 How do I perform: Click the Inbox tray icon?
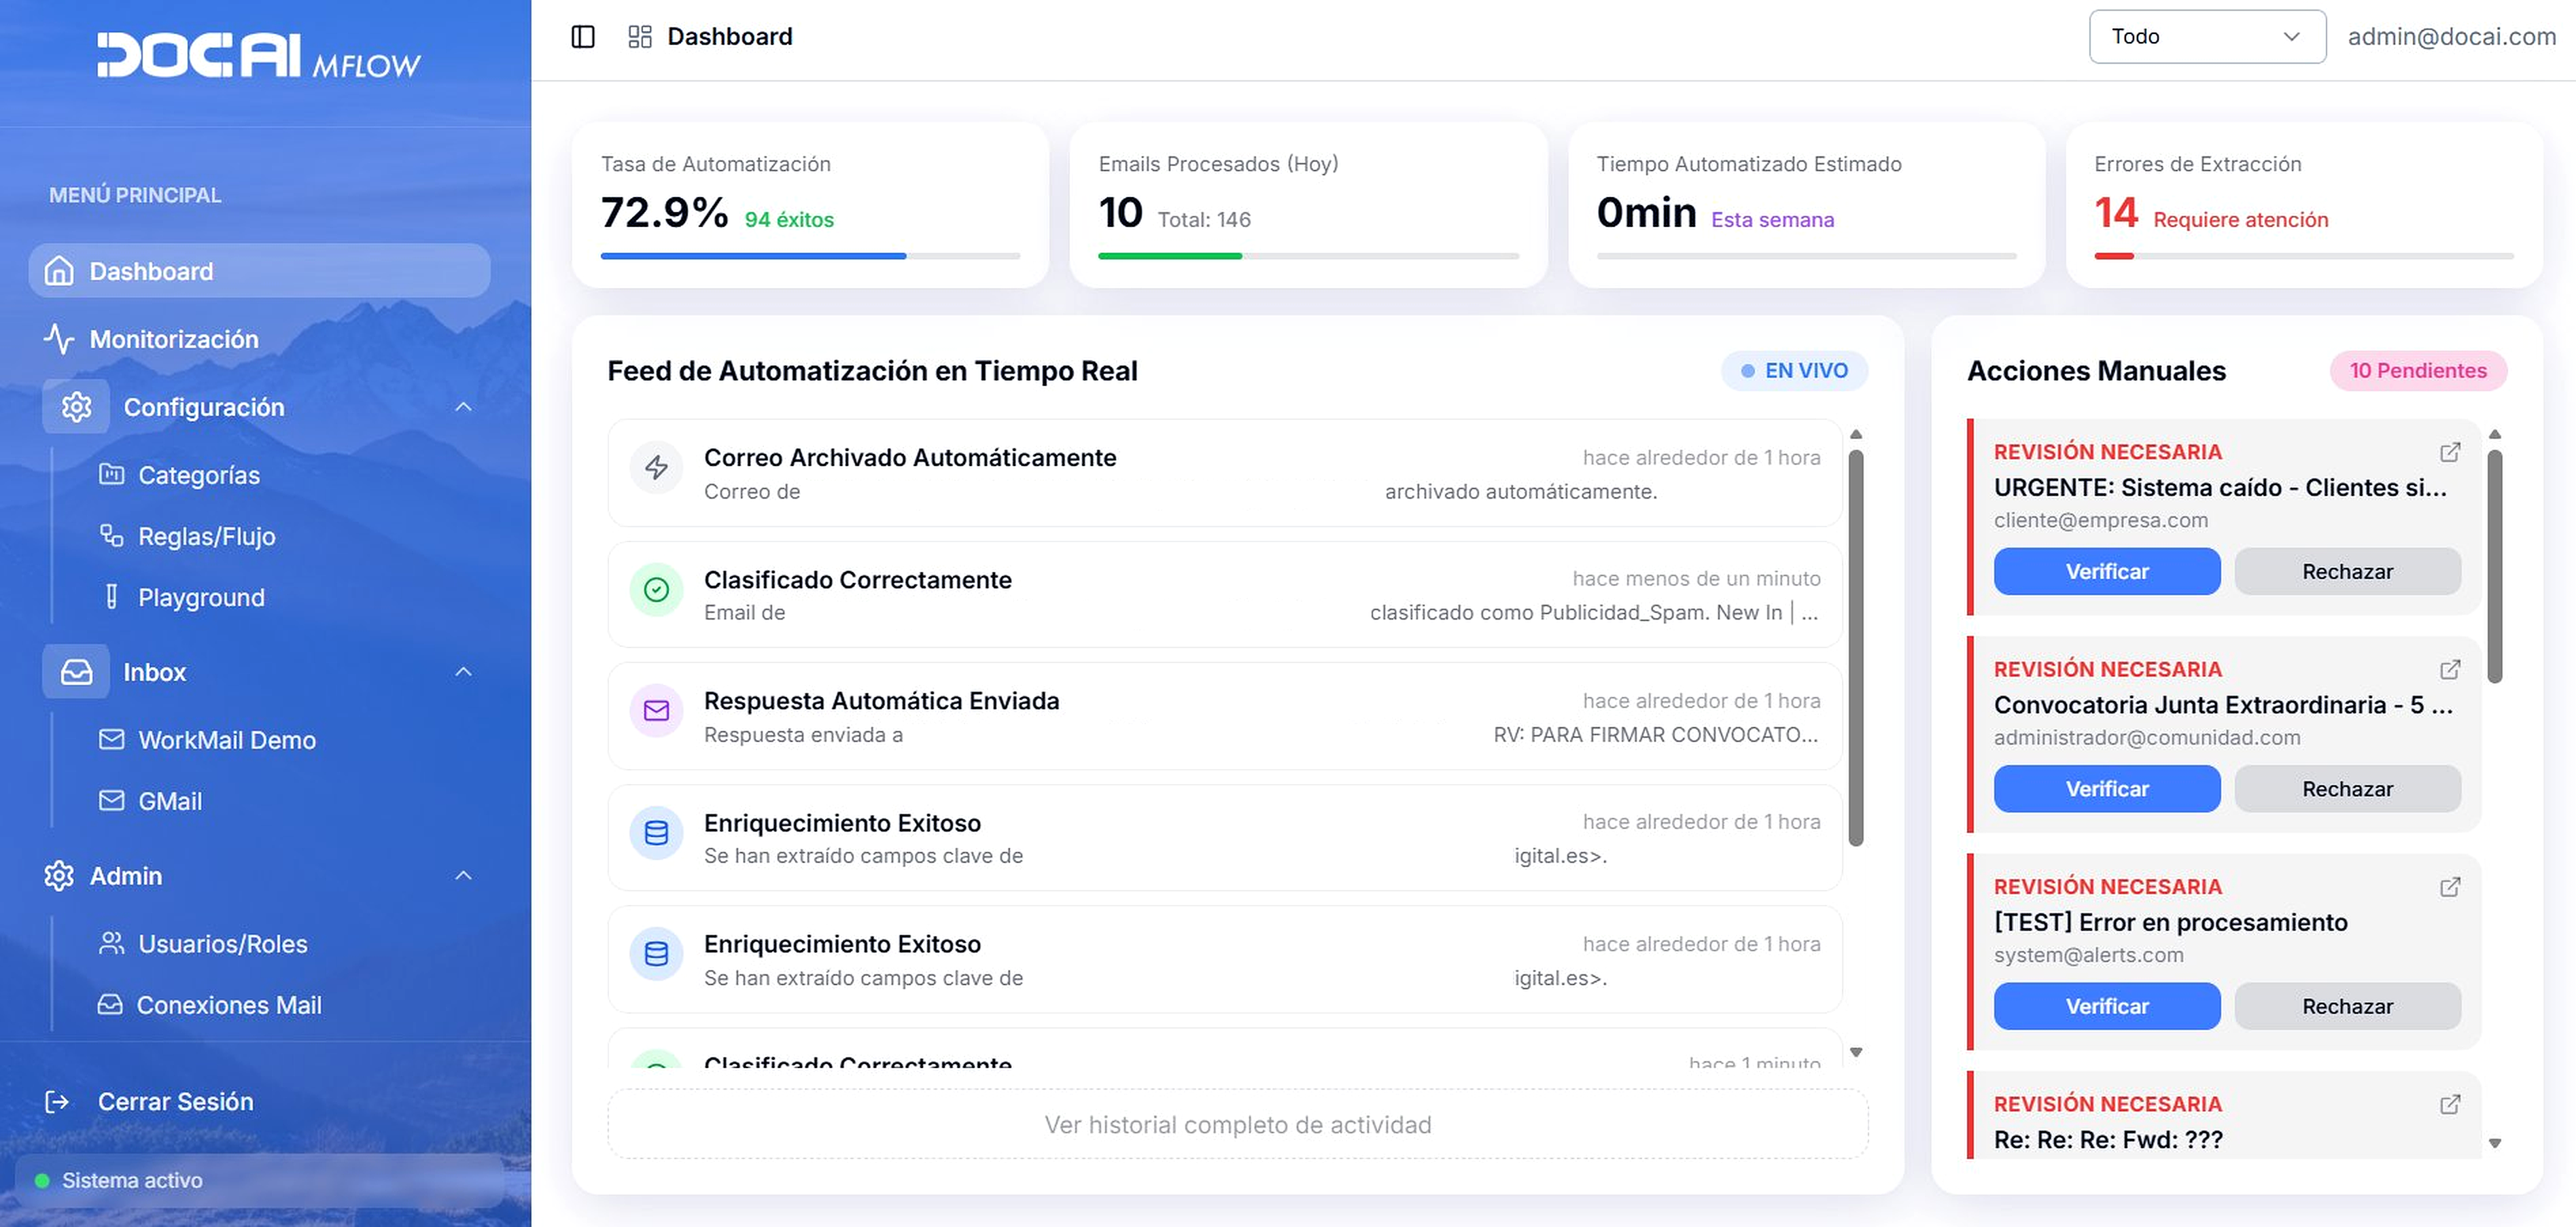point(76,671)
